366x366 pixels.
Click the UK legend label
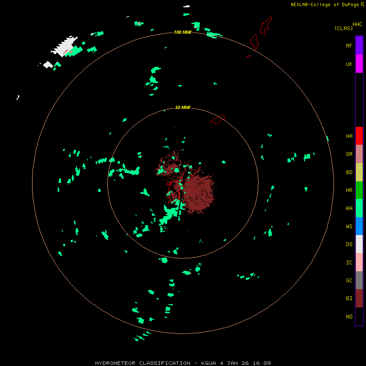point(349,64)
